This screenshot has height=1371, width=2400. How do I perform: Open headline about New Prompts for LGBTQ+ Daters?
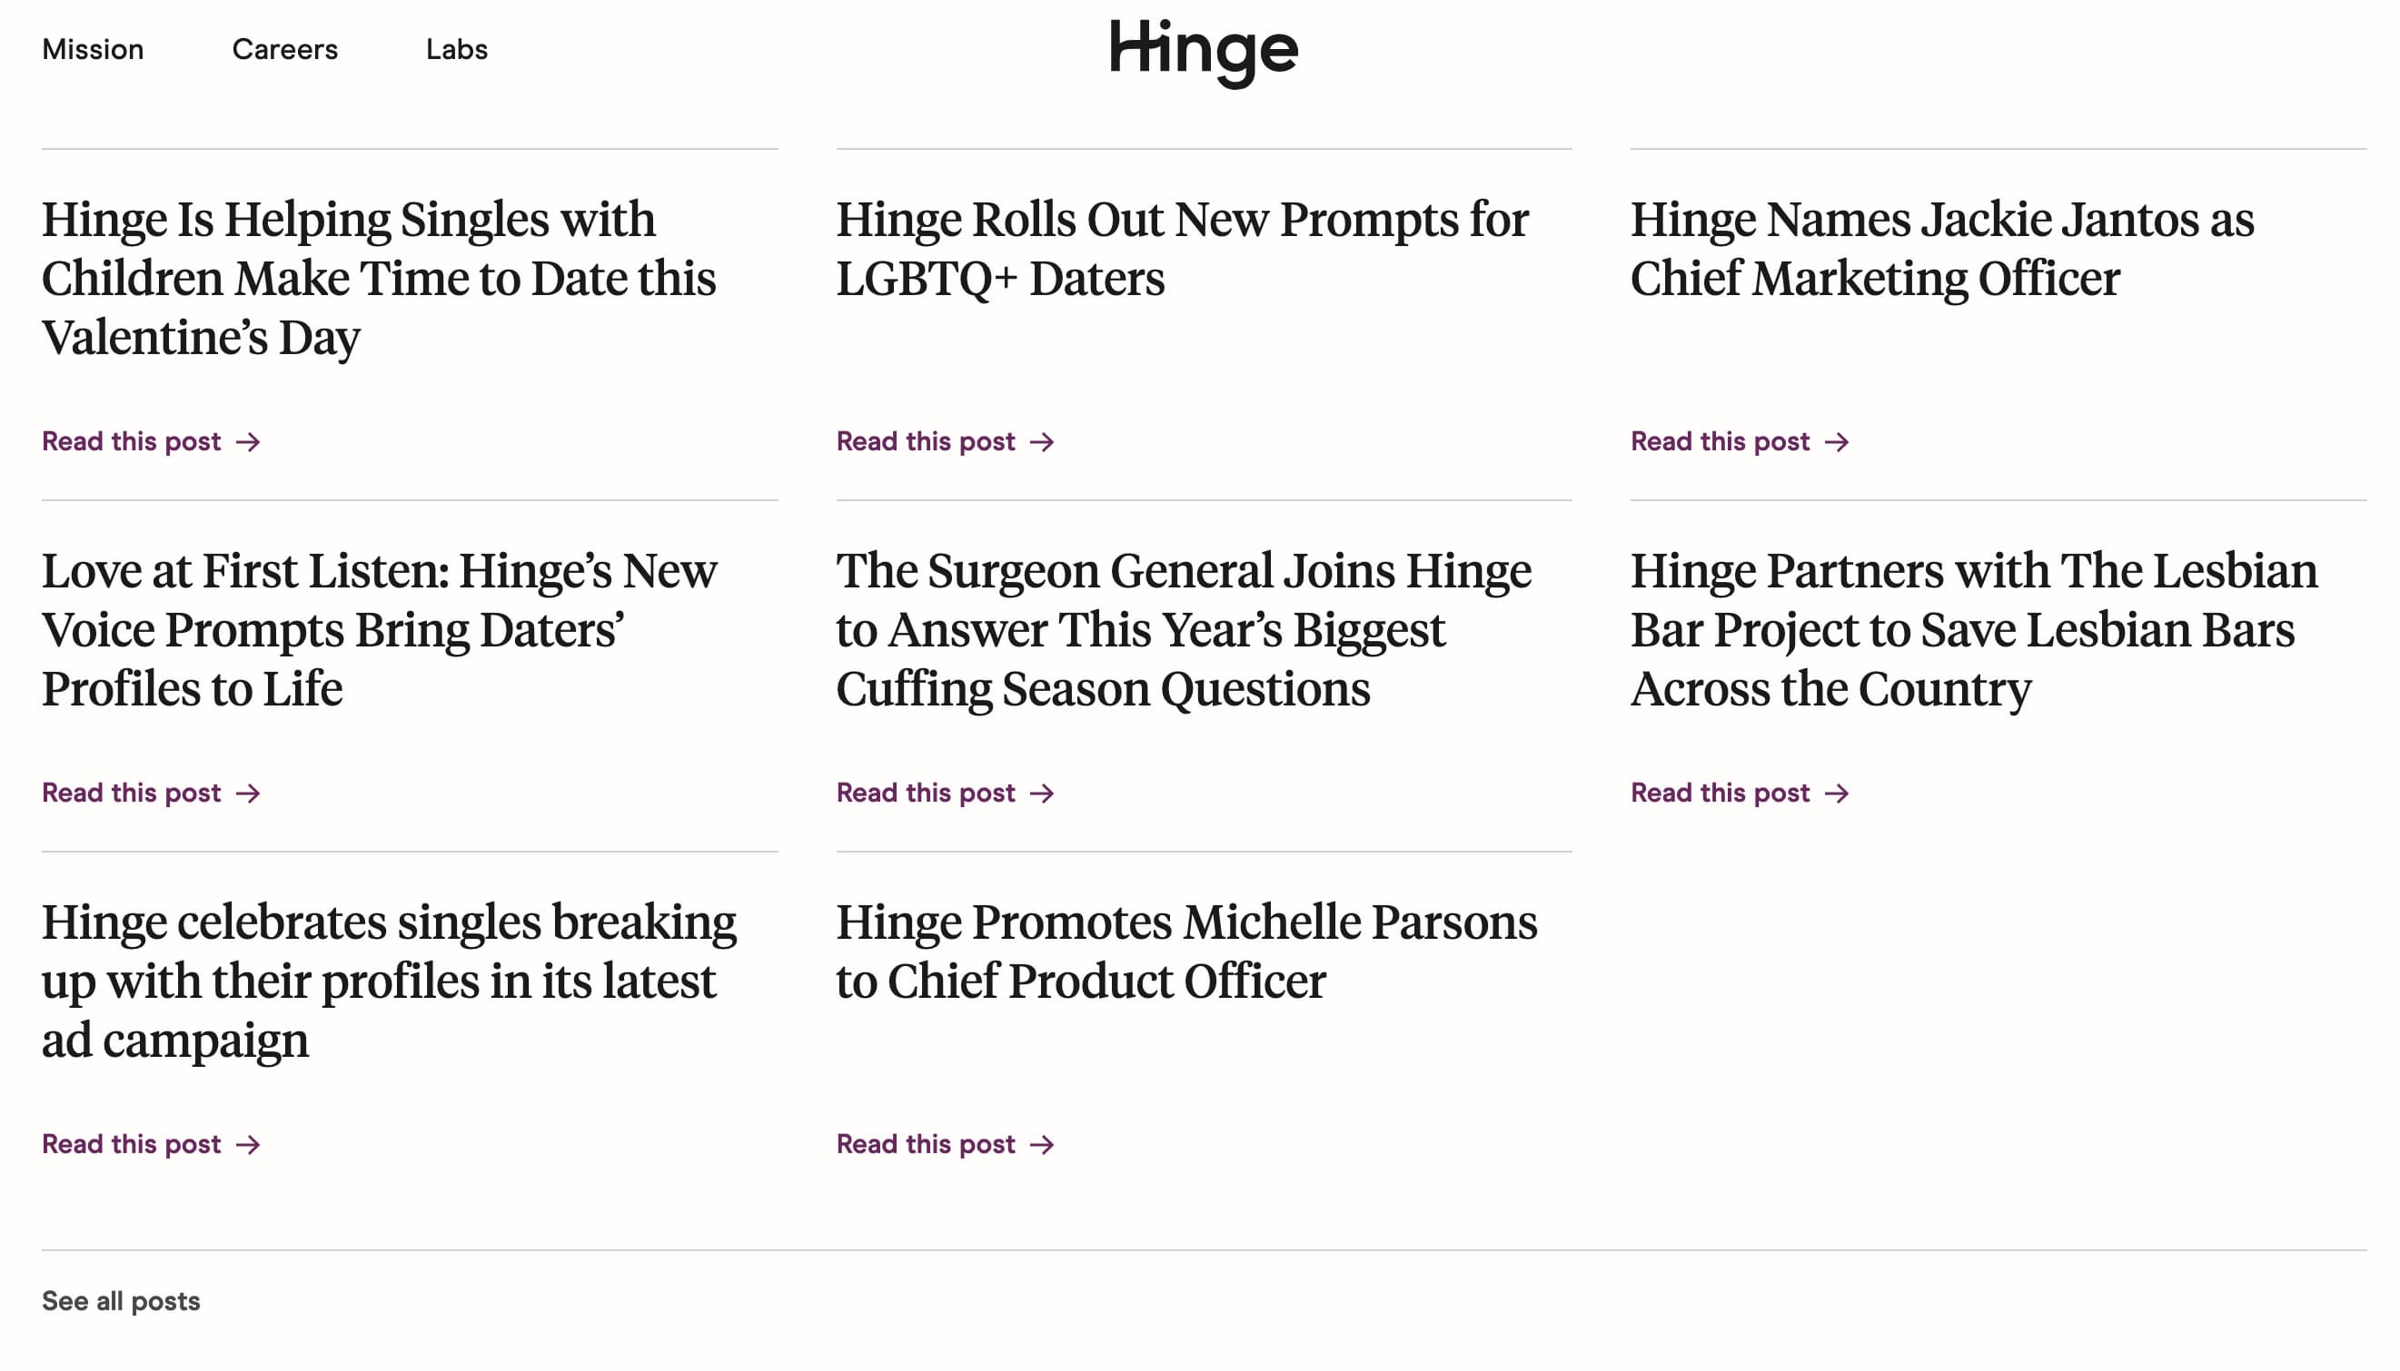coord(1182,249)
